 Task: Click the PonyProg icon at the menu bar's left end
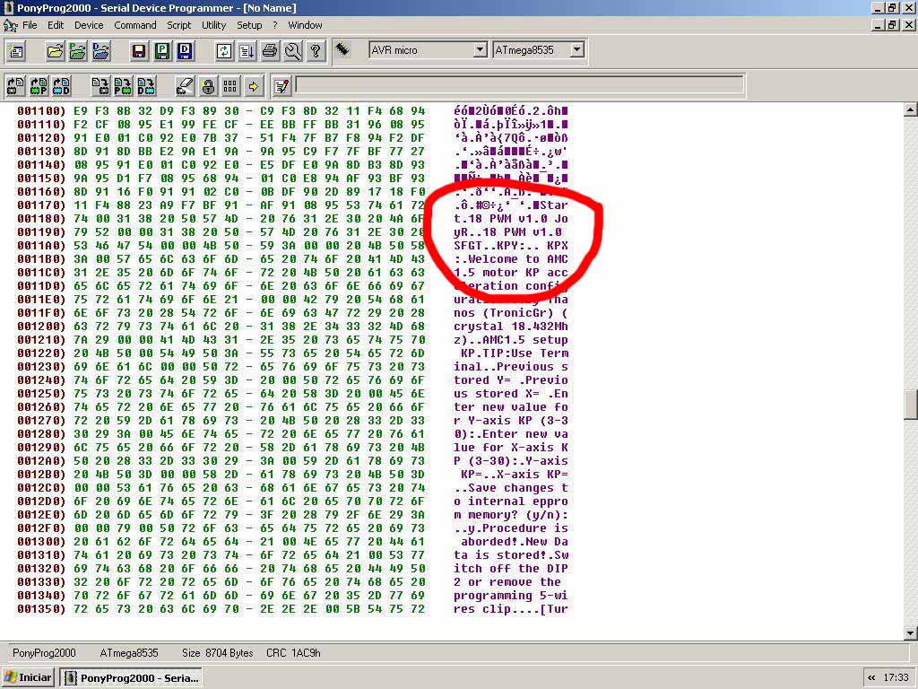10,25
